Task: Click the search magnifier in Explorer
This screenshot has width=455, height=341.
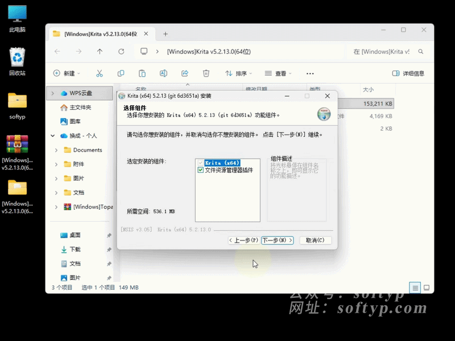Action: point(421,52)
